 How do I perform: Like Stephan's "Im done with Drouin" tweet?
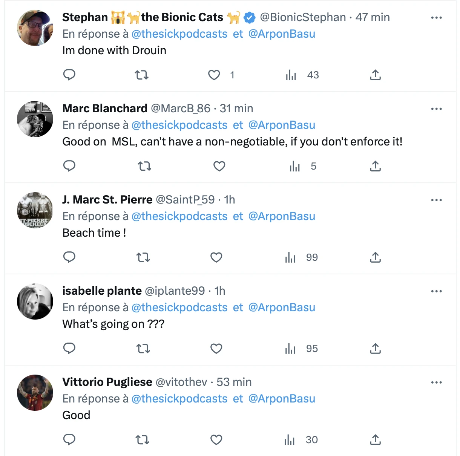214,75
